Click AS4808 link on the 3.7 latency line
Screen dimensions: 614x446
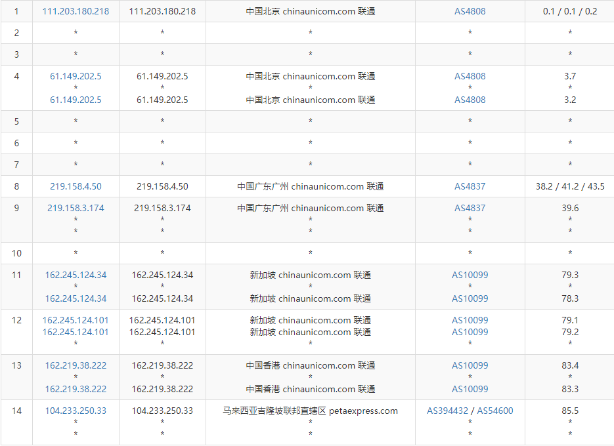pyautogui.click(x=470, y=76)
